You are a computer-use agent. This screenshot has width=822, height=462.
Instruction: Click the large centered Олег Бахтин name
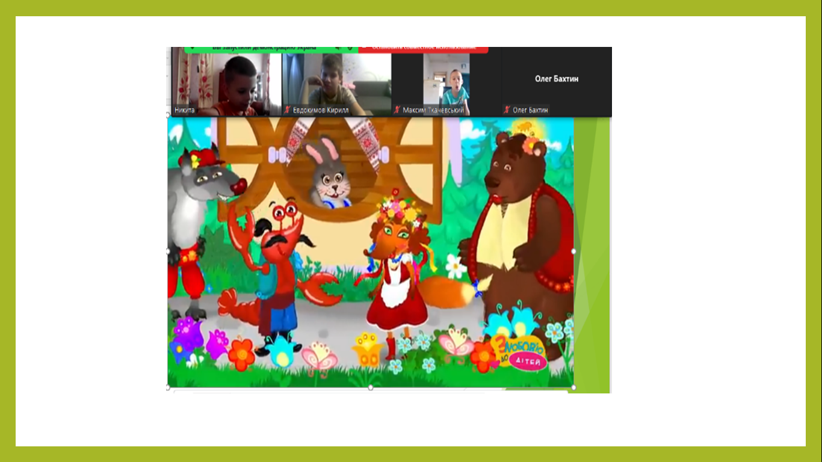pyautogui.click(x=557, y=79)
